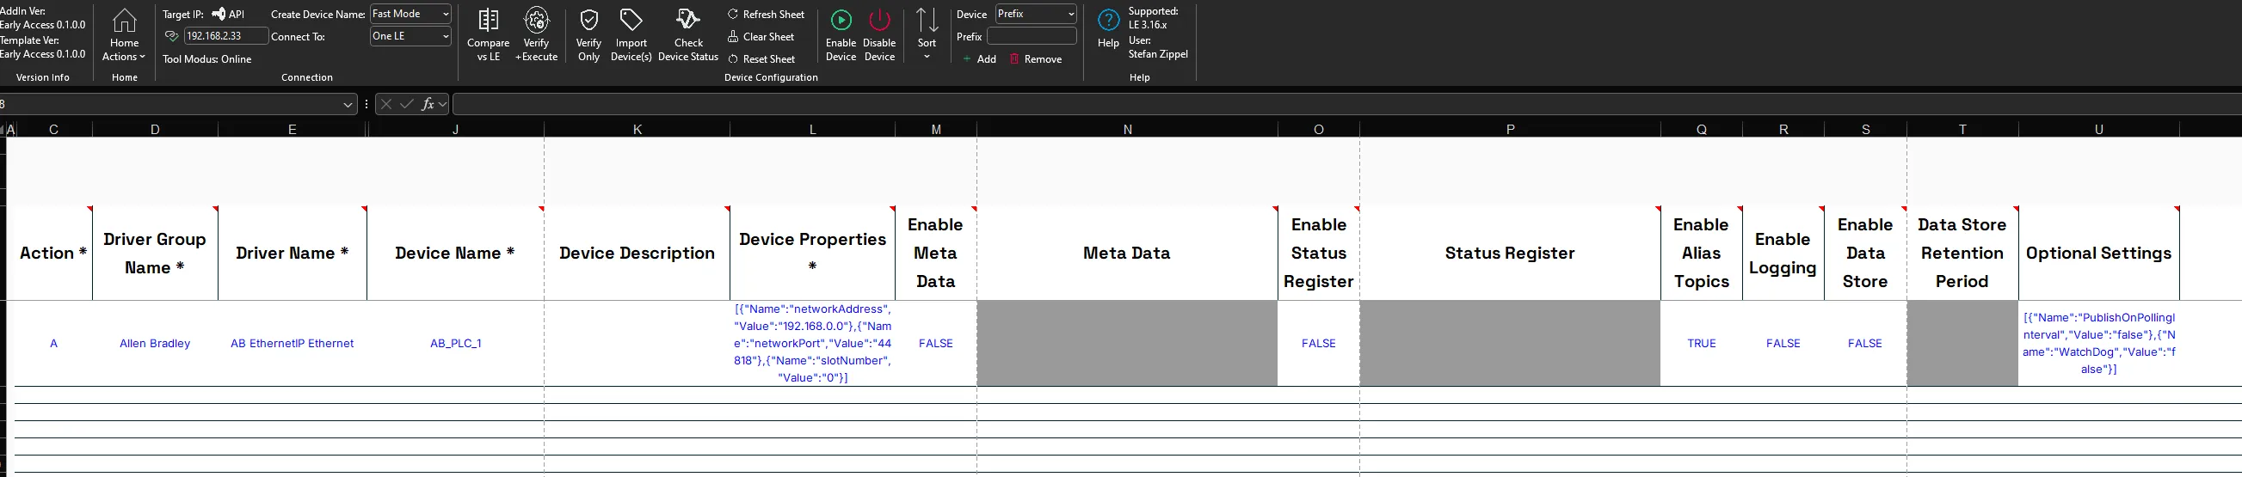
Task: Click Disable Device red power icon
Action: click(x=880, y=20)
